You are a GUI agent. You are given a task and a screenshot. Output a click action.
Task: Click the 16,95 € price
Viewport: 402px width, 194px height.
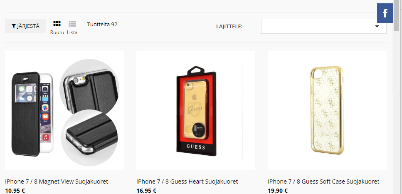pos(146,191)
